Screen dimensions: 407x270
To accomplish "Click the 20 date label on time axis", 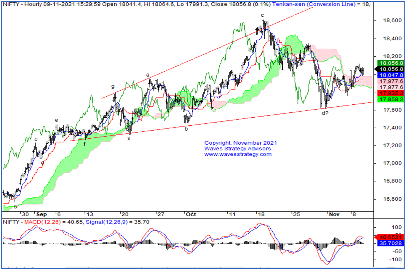I will click(x=125, y=214).
